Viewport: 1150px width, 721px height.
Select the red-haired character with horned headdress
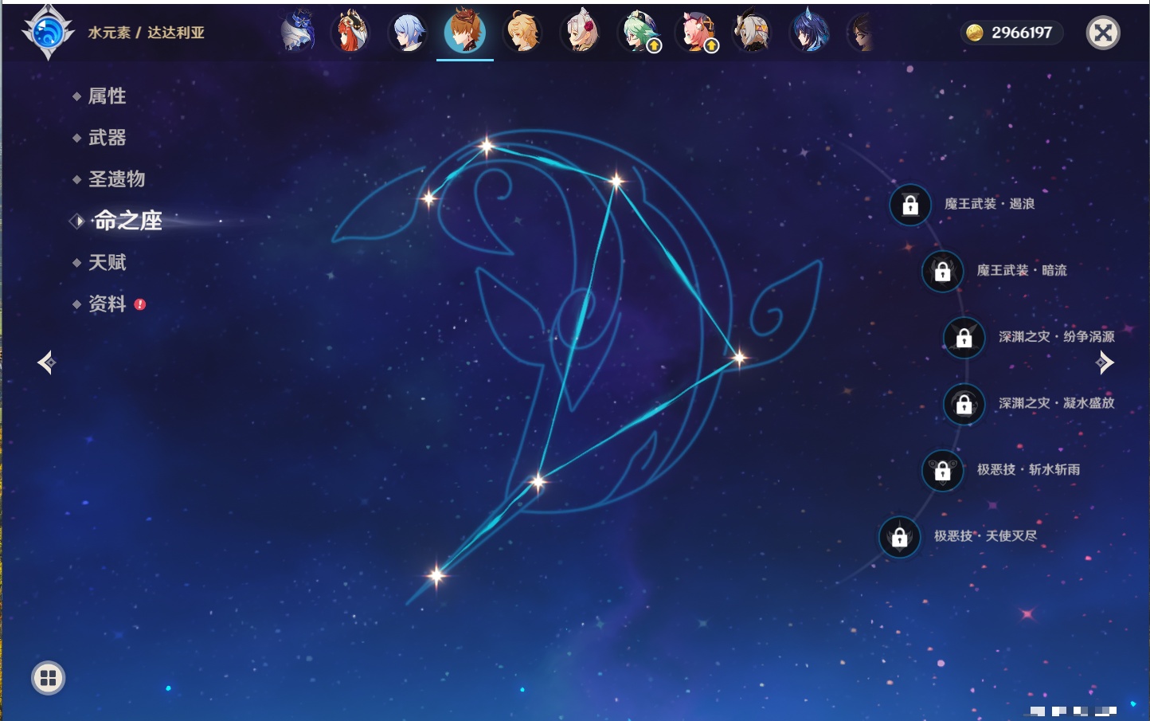[x=350, y=33]
